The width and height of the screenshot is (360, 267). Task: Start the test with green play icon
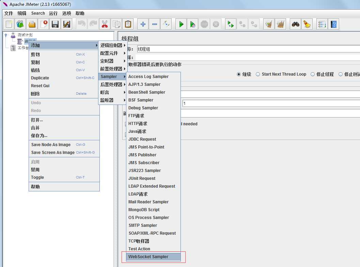181,24
